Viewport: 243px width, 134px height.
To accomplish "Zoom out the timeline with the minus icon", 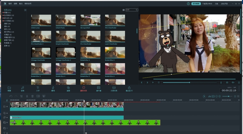I will (x=216, y=96).
